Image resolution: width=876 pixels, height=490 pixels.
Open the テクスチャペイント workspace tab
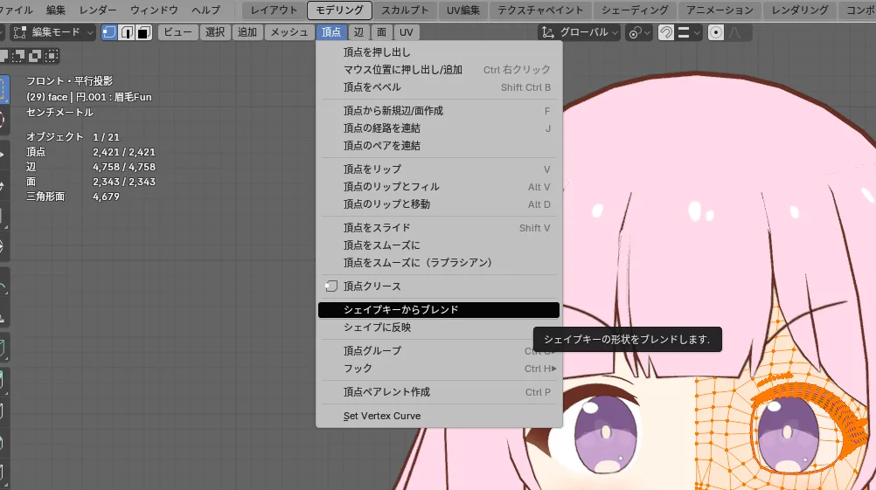click(540, 10)
